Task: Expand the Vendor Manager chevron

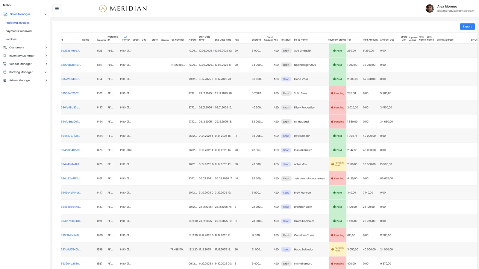Action: (46, 64)
